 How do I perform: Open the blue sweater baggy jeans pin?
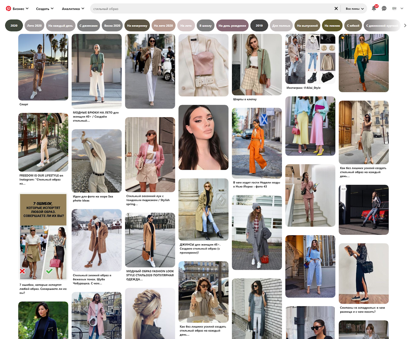click(310, 266)
